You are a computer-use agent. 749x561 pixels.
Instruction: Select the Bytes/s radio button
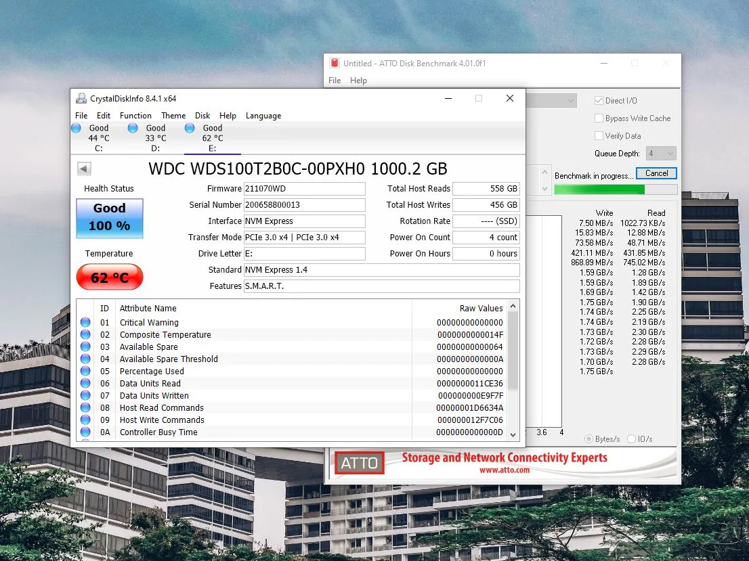[x=588, y=439]
